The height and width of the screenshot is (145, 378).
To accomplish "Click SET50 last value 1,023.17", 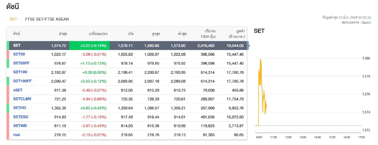I will [58, 54].
